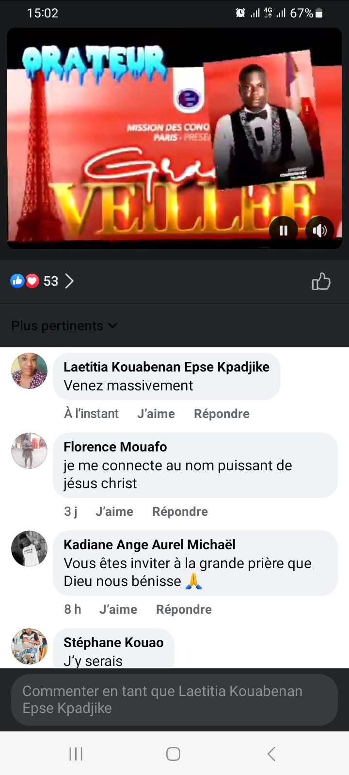Like Florence Mouafo's comment

click(x=114, y=511)
